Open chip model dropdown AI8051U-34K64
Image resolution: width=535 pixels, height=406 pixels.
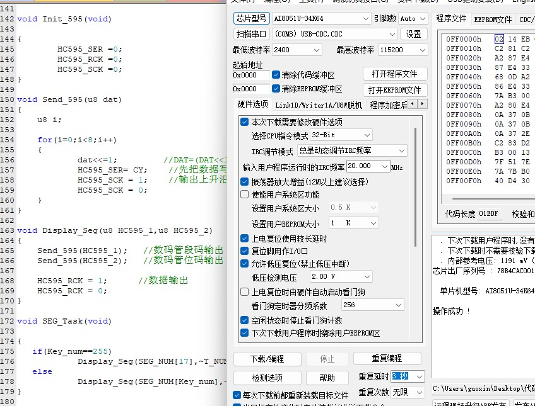pos(321,18)
